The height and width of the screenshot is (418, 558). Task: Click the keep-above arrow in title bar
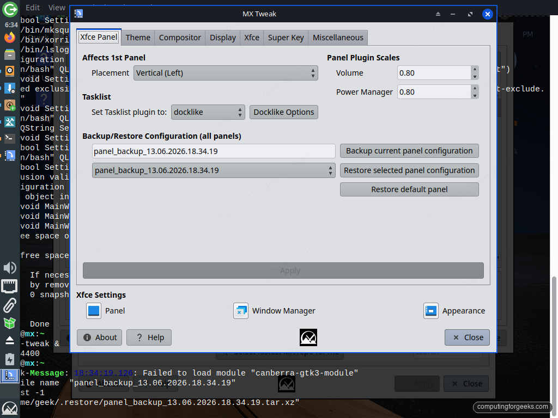438,14
